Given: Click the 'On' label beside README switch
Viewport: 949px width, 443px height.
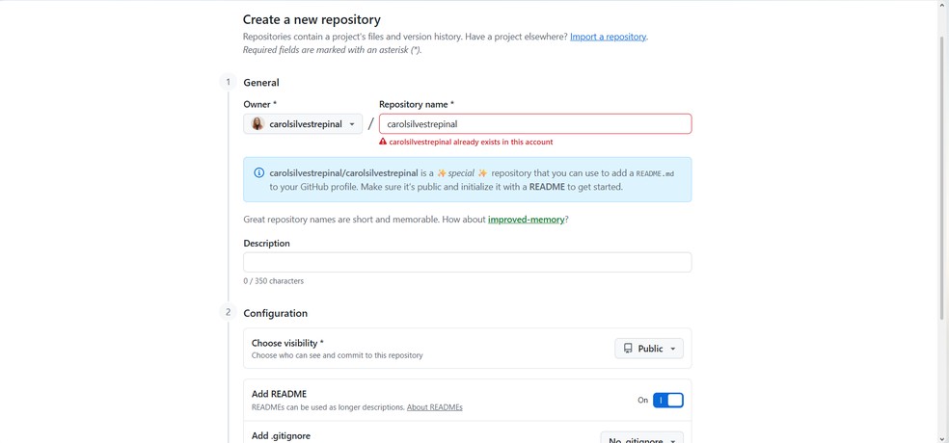Looking at the screenshot, I should pos(642,400).
